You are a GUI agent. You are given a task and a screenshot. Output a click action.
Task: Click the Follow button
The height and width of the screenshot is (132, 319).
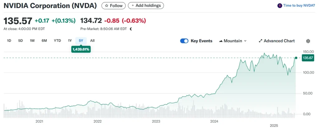pos(113,6)
